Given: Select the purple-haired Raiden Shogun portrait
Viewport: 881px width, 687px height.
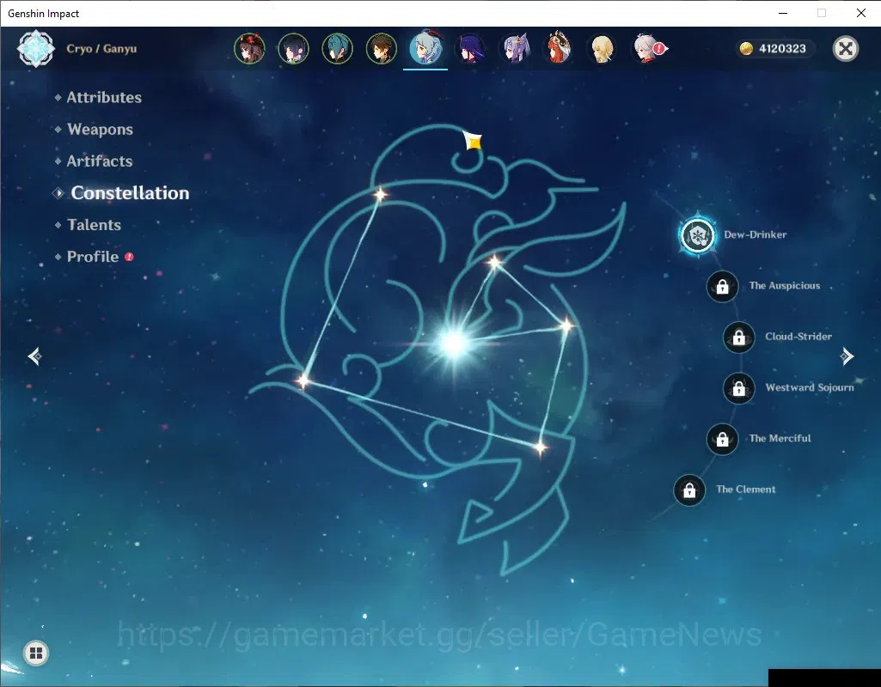Looking at the screenshot, I should click(x=470, y=49).
